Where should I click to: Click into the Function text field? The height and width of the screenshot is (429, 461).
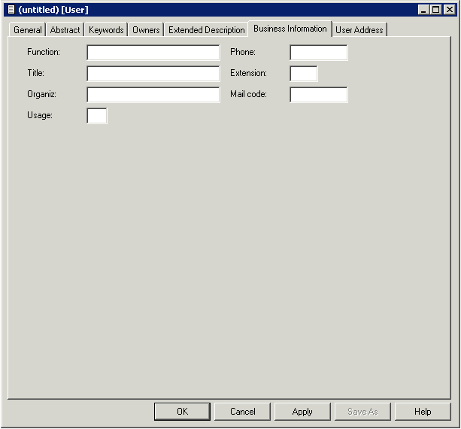[153, 53]
